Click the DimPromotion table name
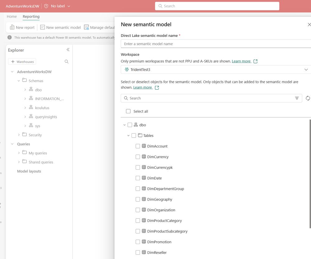Screen dimensions: 311x259 coord(159,242)
